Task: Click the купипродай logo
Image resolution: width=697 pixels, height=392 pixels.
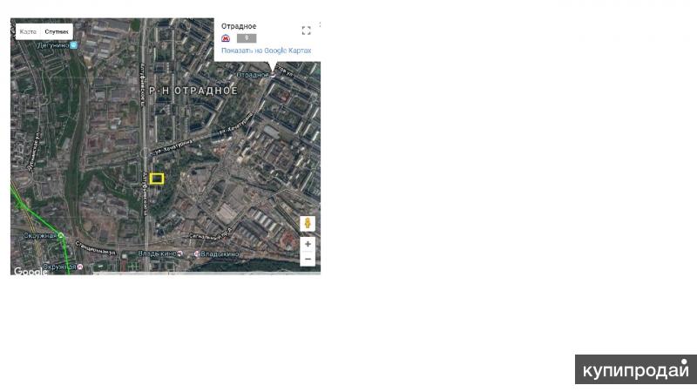Action: (636, 369)
